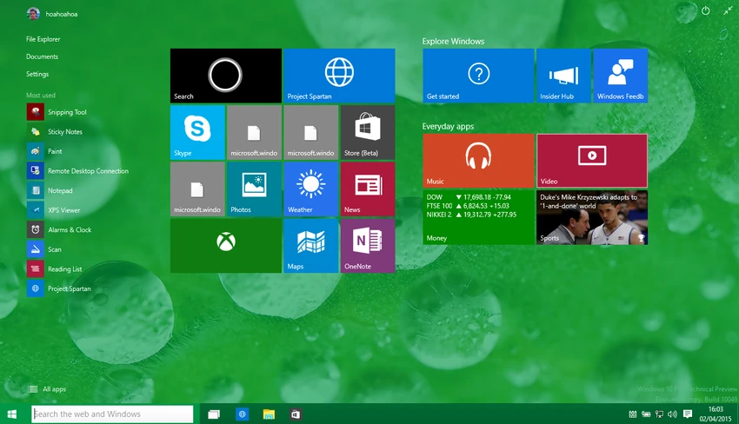Open Remote Desktop Connection

pyautogui.click(x=77, y=171)
